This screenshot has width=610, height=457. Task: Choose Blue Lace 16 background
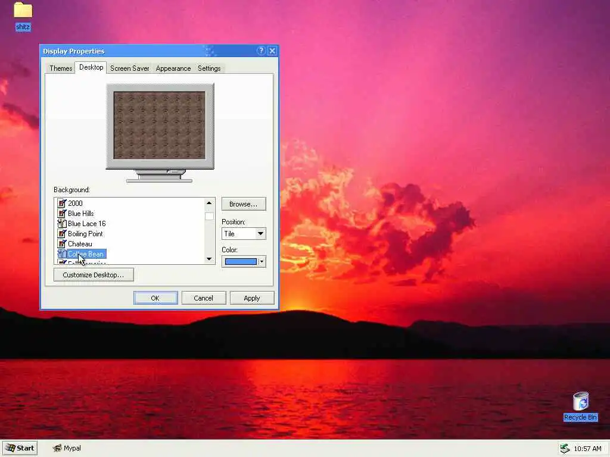(x=87, y=223)
